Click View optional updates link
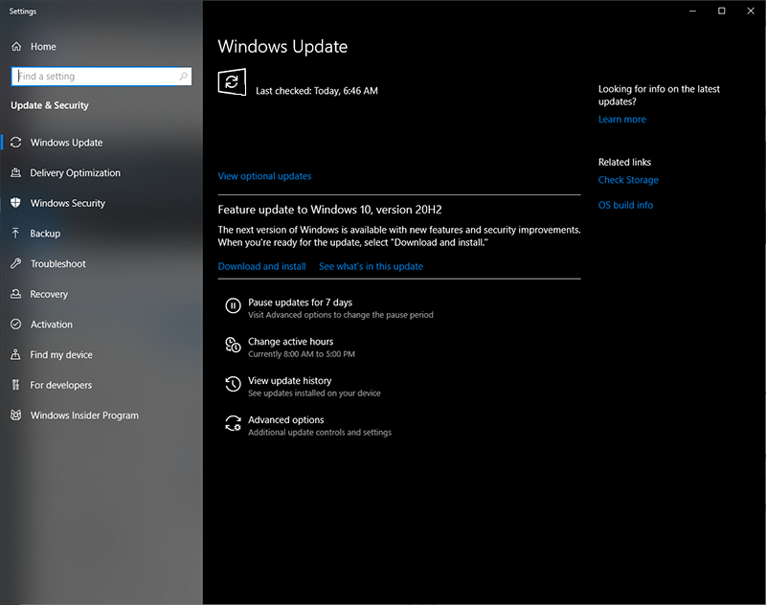The width and height of the screenshot is (766, 605). point(264,176)
